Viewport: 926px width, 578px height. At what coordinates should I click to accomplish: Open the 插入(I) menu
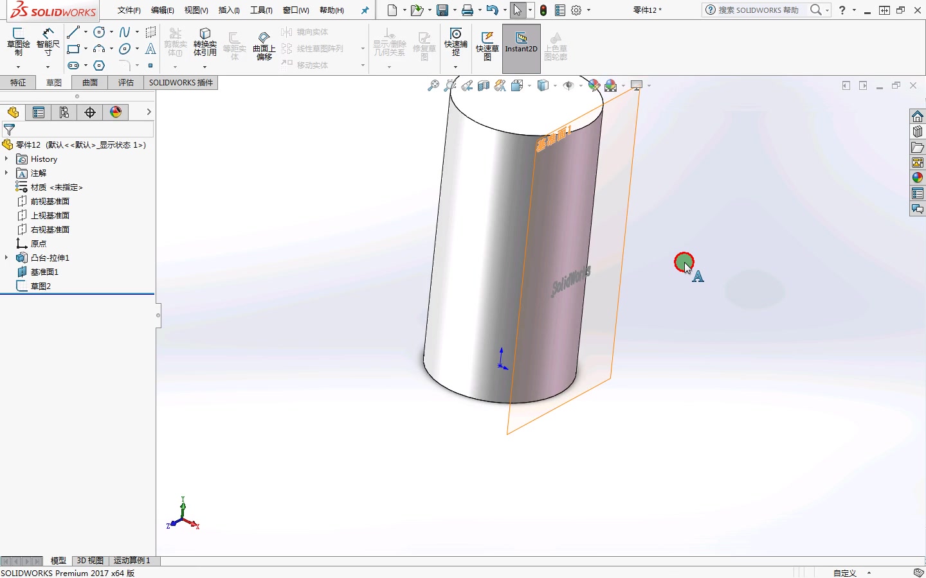coord(229,10)
